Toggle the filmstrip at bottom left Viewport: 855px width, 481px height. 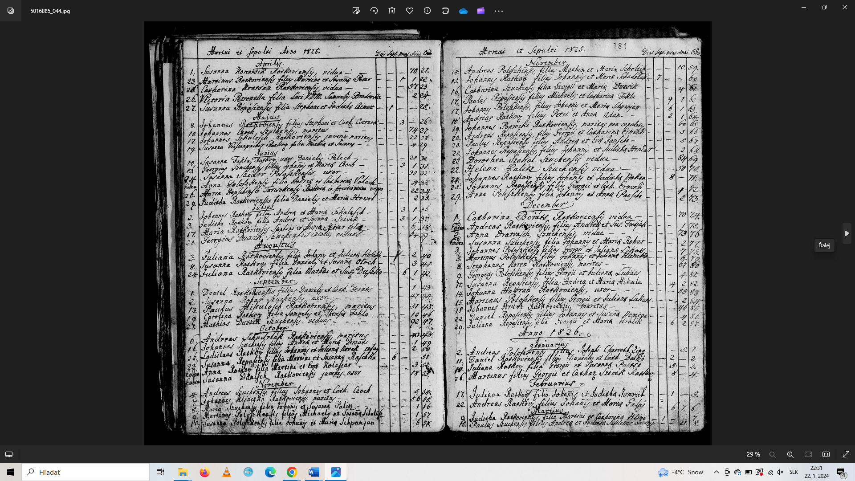coord(9,454)
